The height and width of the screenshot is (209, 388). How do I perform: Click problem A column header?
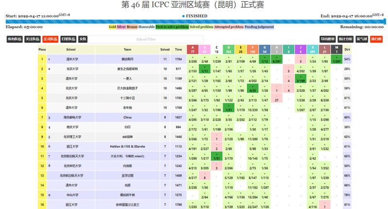click(193, 49)
